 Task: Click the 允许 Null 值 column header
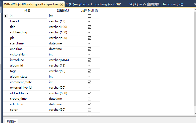pyautogui.click(x=89, y=10)
